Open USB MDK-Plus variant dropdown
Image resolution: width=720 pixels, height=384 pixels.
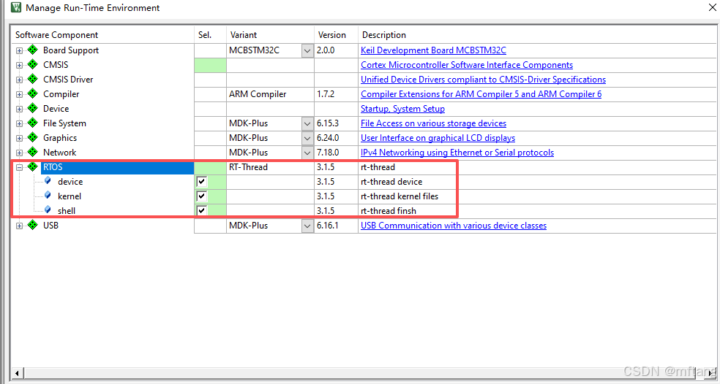(x=307, y=226)
